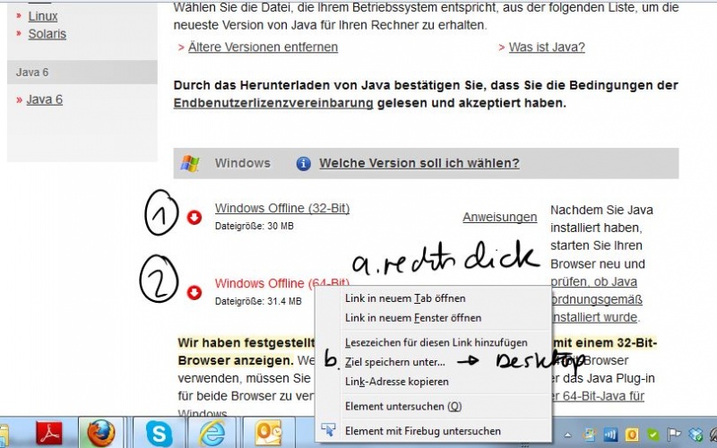The height and width of the screenshot is (448, 717).
Task: Open the 'Java 6' sidebar link
Action: coord(44,99)
